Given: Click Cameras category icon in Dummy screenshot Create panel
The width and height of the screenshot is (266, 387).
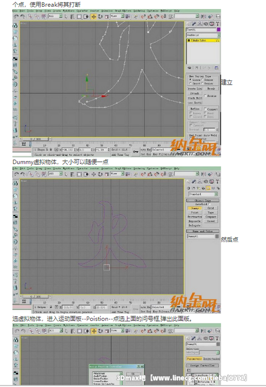Looking at the screenshot, I should (x=204, y=188).
